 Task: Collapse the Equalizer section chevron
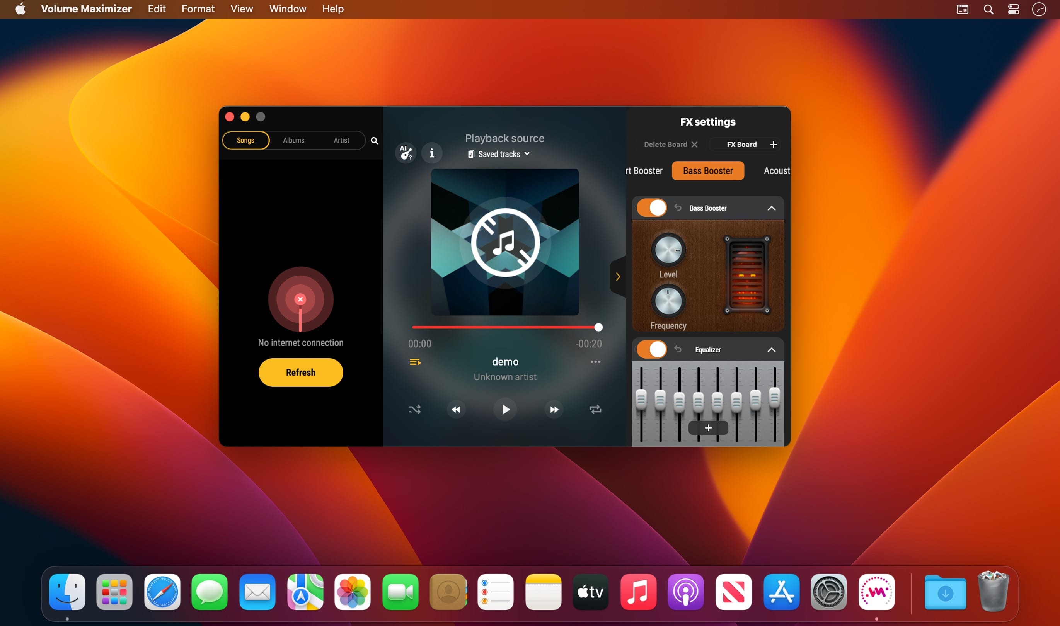pyautogui.click(x=771, y=350)
